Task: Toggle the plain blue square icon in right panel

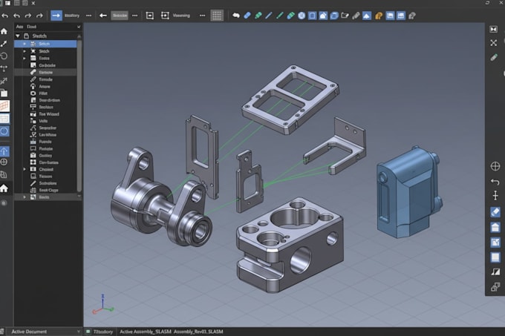Action: (x=495, y=257)
